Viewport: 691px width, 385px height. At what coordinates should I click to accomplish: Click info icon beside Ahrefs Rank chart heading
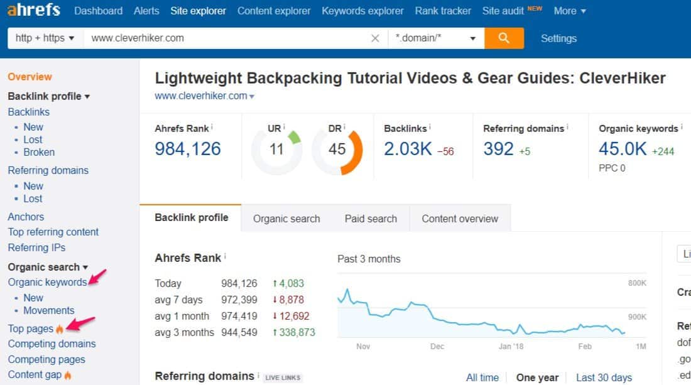pyautogui.click(x=225, y=256)
